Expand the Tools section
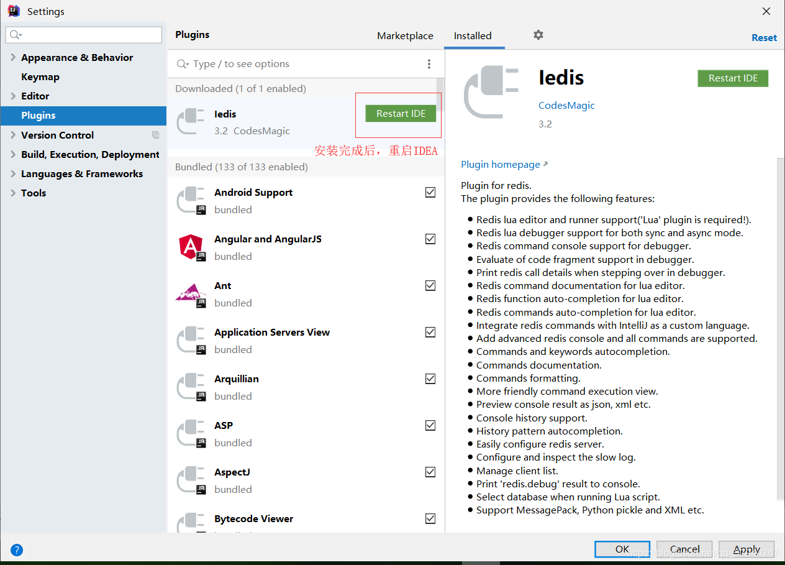Screen dimensions: 785x565 [x=12, y=193]
